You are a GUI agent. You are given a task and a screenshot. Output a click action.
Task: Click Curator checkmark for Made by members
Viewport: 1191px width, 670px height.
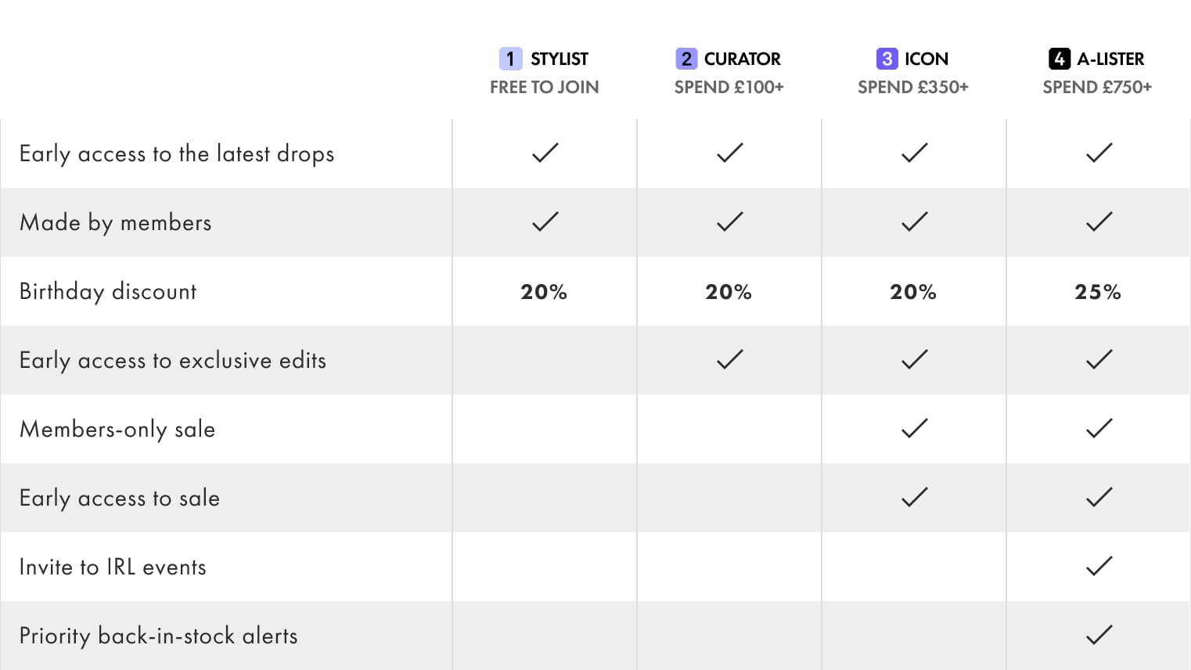click(x=729, y=222)
